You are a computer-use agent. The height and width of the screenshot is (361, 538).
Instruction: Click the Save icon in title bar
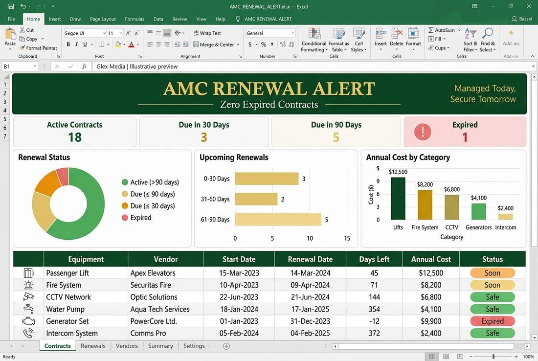pos(11,6)
